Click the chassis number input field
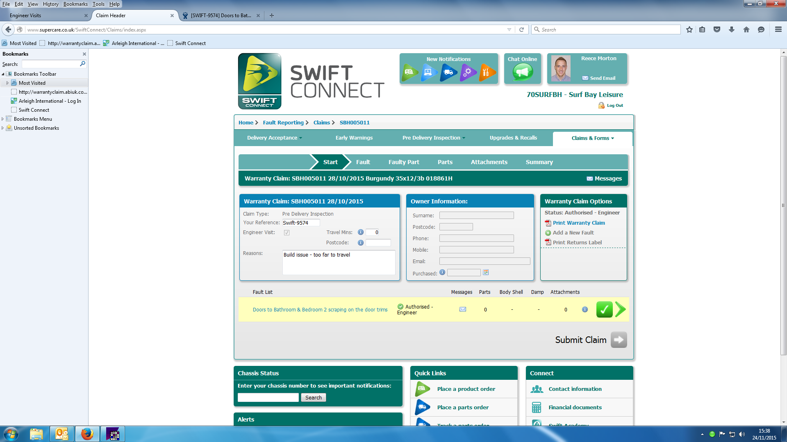Viewport: 787px width, 442px height. pos(268,397)
